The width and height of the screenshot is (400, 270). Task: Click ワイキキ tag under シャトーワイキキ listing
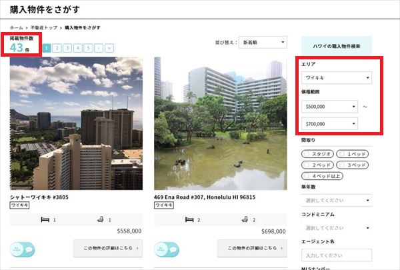19,205
